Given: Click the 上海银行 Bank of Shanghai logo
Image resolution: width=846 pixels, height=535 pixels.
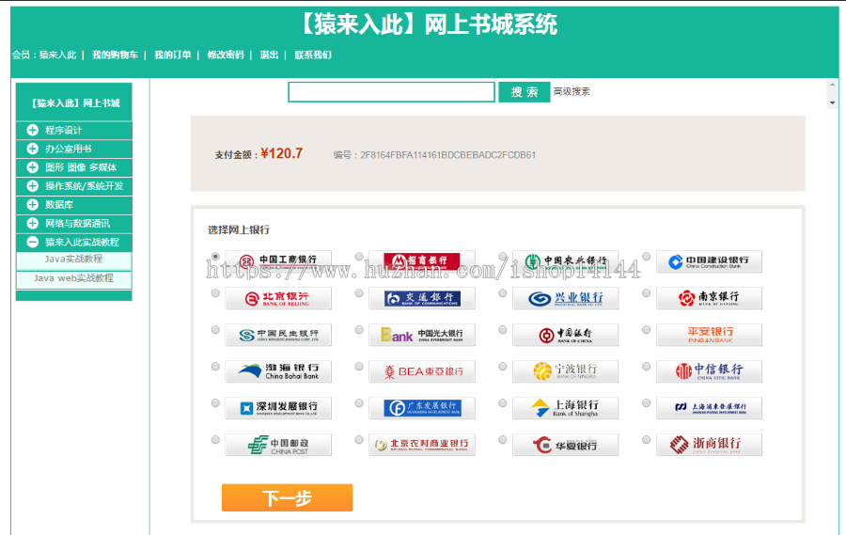Looking at the screenshot, I should [566, 408].
